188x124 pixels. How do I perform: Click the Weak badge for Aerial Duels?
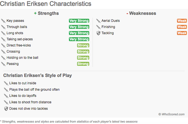(x=182, y=21)
